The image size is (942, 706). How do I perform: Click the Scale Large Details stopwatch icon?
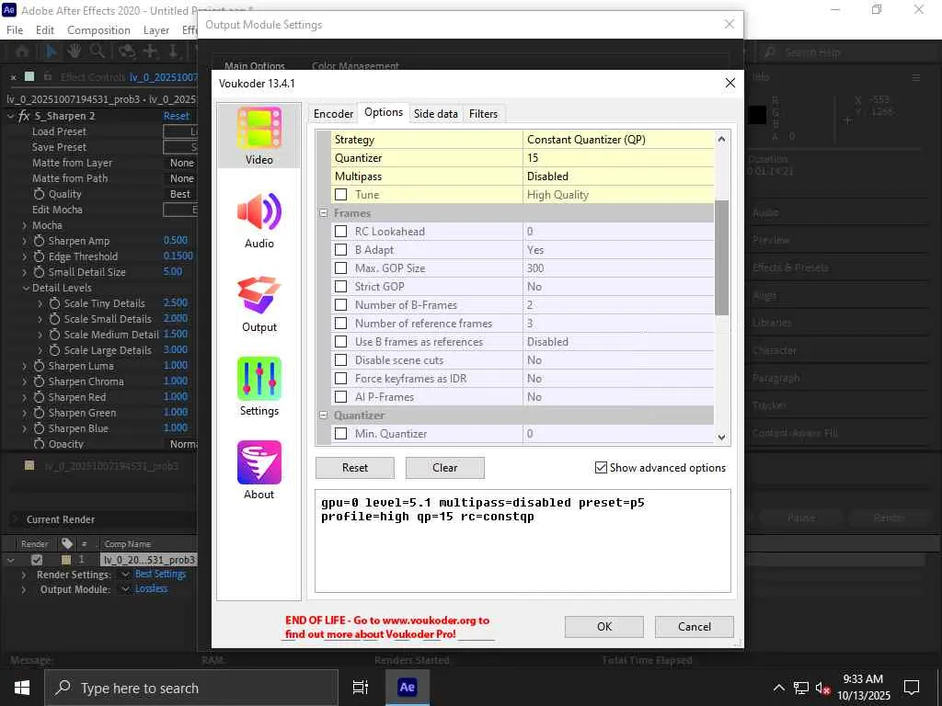[x=54, y=350]
